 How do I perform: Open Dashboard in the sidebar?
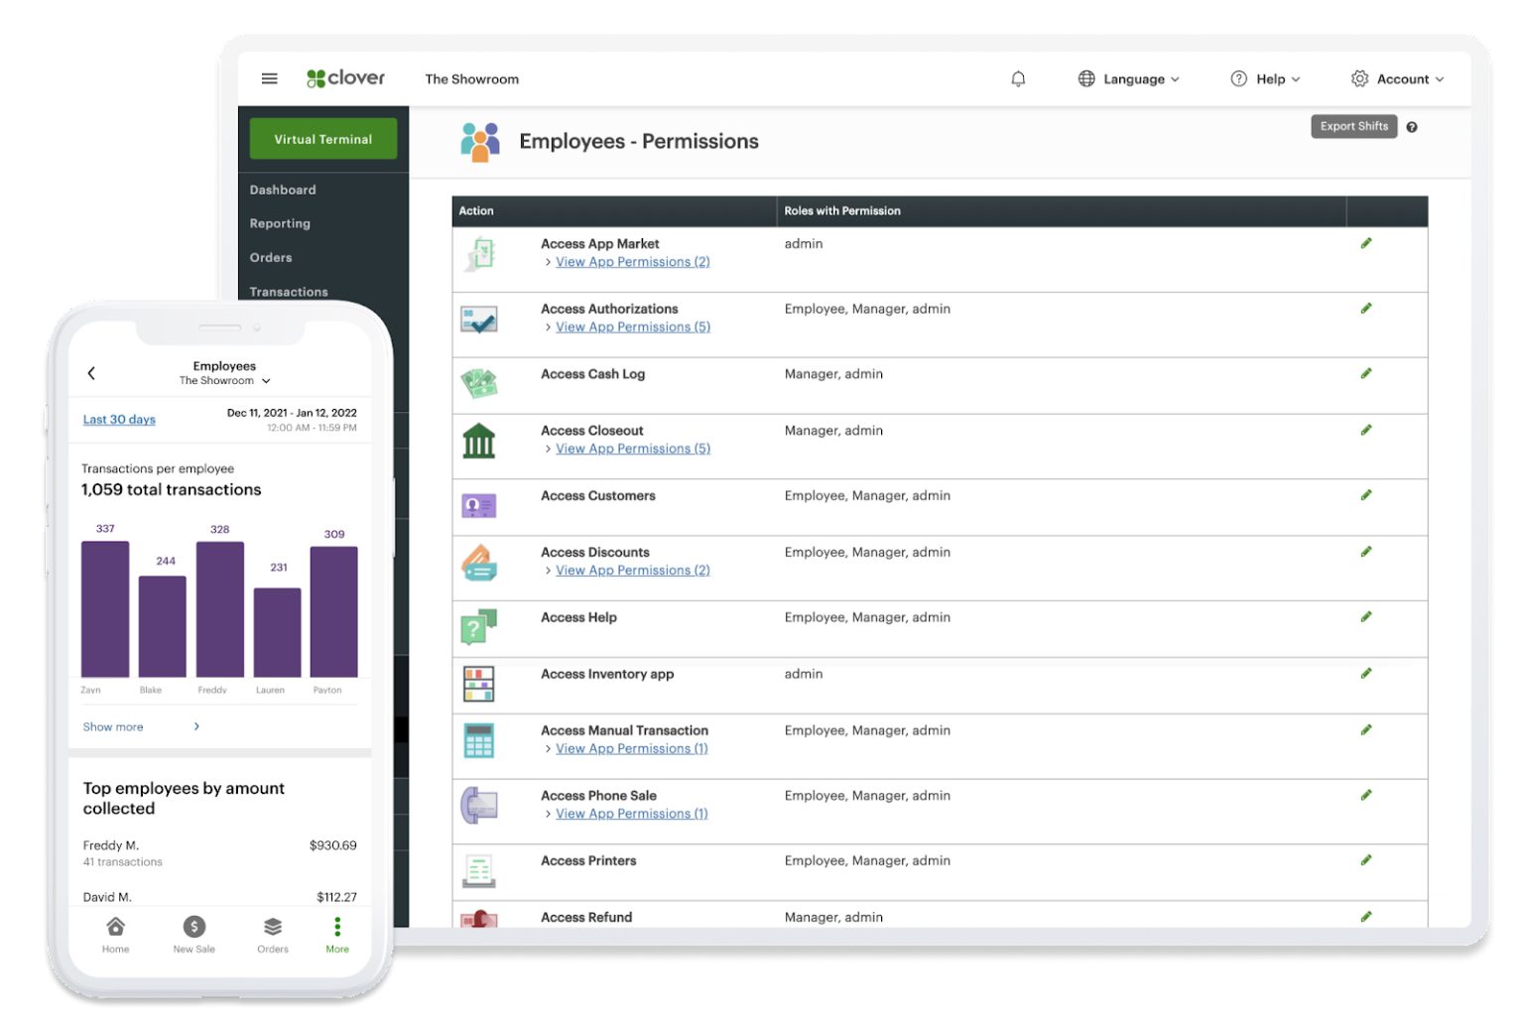283,190
